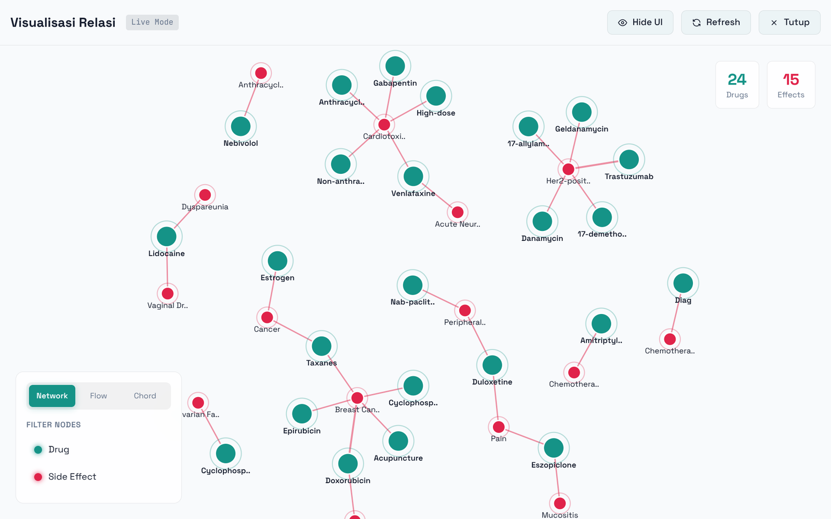Image resolution: width=831 pixels, height=519 pixels.
Task: Select the Acupuncture node
Action: click(x=398, y=441)
